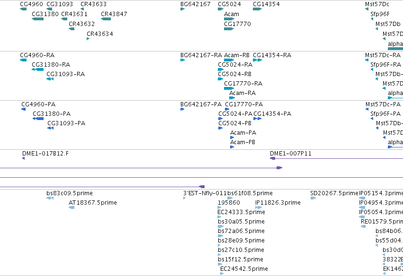403x276 pixels.
Task: Select the CG31093 gene label
Action: pyautogui.click(x=60, y=4)
